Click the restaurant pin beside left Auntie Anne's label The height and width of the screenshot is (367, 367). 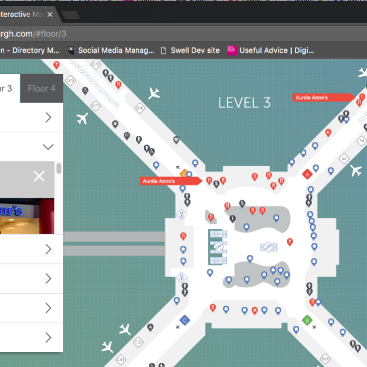tap(209, 180)
